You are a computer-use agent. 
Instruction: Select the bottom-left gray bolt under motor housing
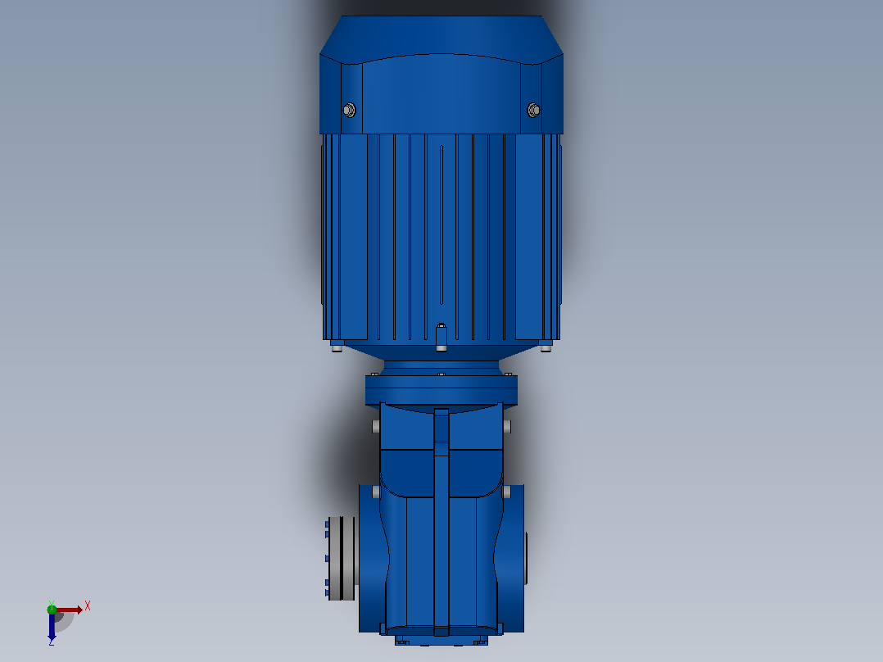click(x=337, y=347)
